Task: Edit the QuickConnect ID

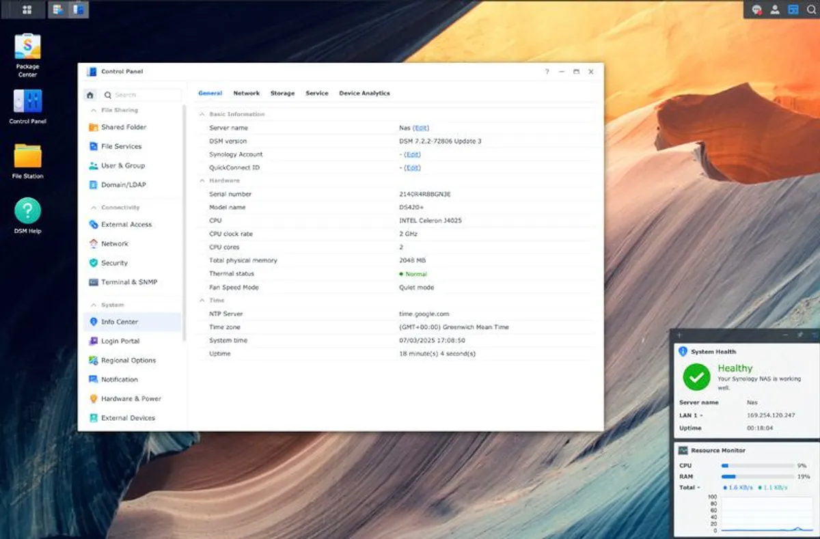Action: point(412,167)
